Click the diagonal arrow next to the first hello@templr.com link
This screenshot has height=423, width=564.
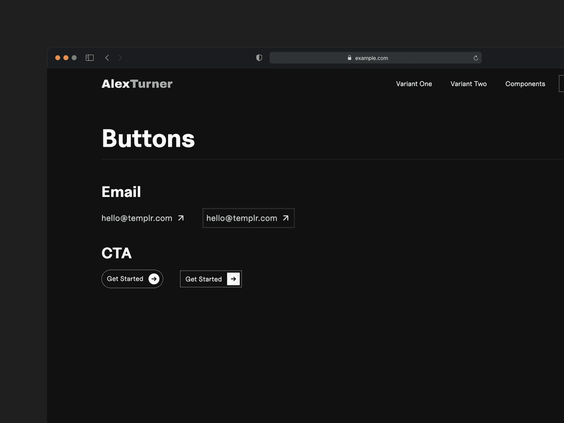coord(180,218)
